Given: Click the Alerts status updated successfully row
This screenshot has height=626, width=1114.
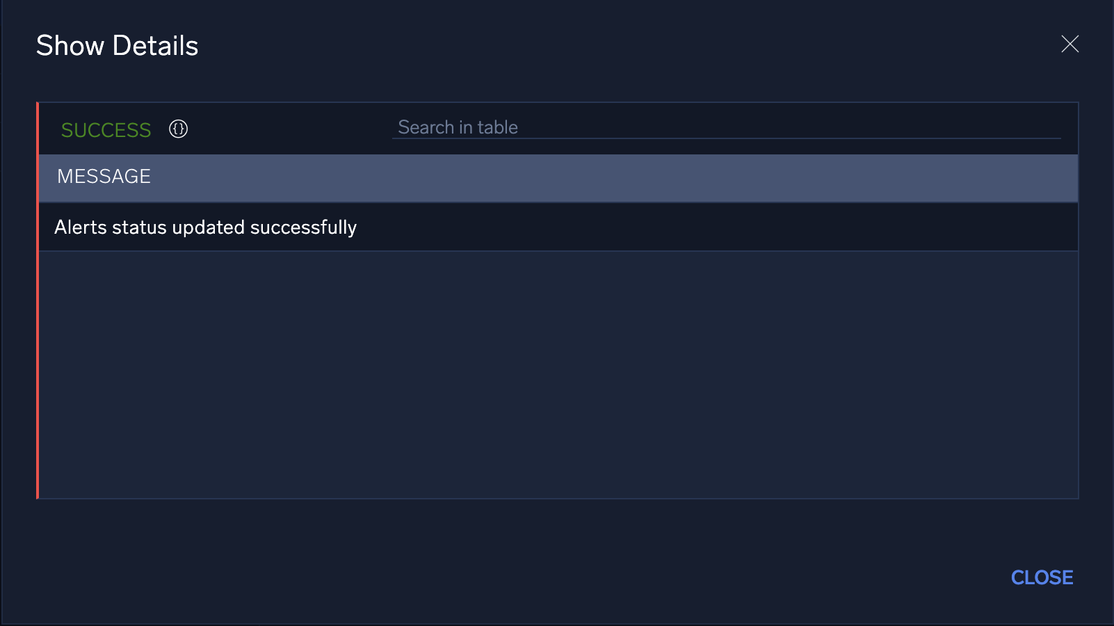Looking at the screenshot, I should [x=206, y=227].
